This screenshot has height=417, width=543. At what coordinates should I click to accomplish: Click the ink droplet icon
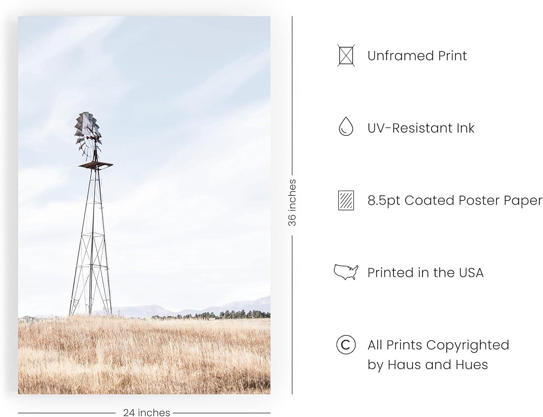(346, 126)
